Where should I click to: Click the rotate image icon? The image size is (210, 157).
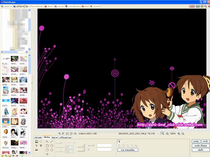[x=75, y=133]
